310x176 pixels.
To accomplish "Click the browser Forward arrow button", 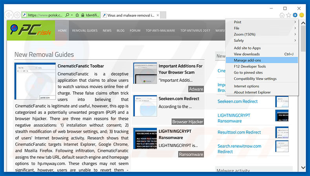I will click(17, 15).
